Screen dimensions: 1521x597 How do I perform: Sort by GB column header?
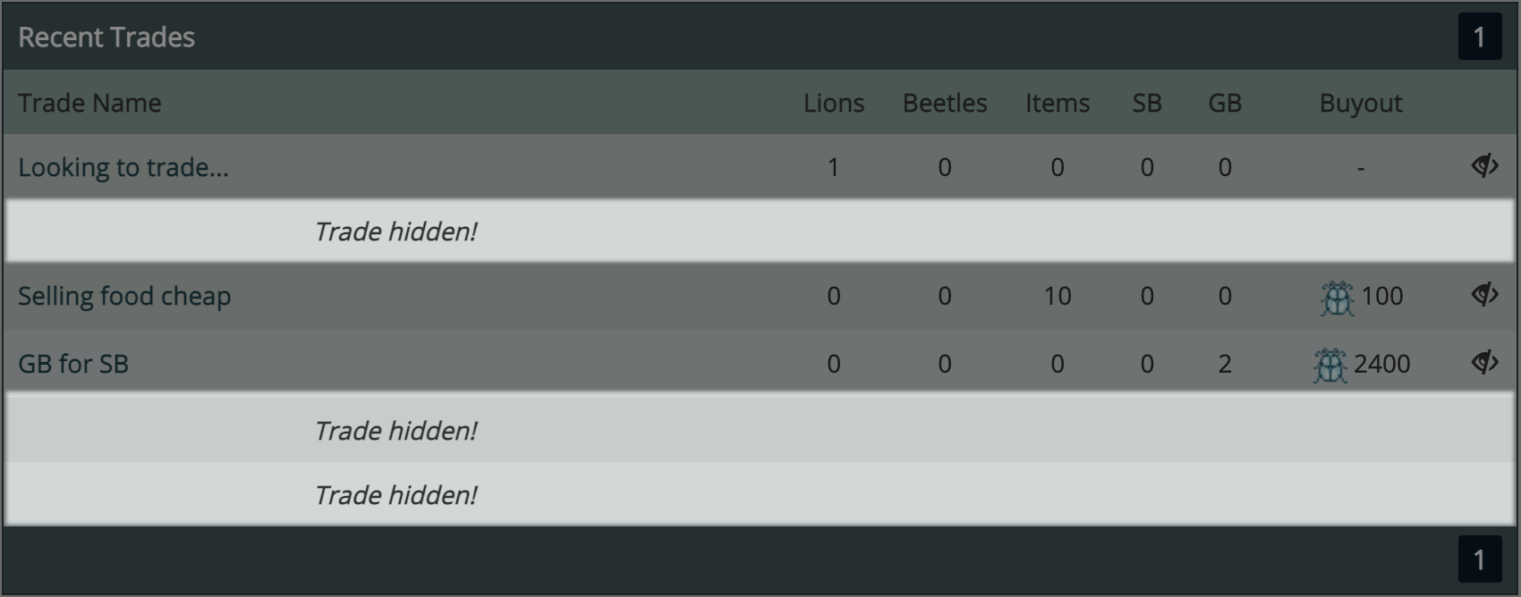tap(1225, 103)
